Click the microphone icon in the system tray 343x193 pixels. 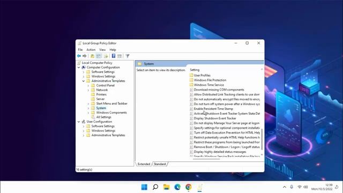[292, 187]
